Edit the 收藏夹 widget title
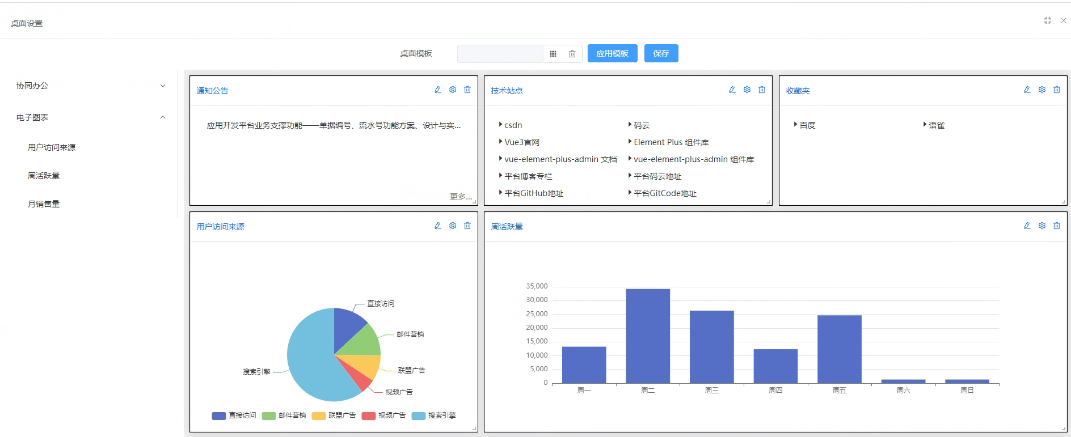1071x437 pixels. [1027, 90]
